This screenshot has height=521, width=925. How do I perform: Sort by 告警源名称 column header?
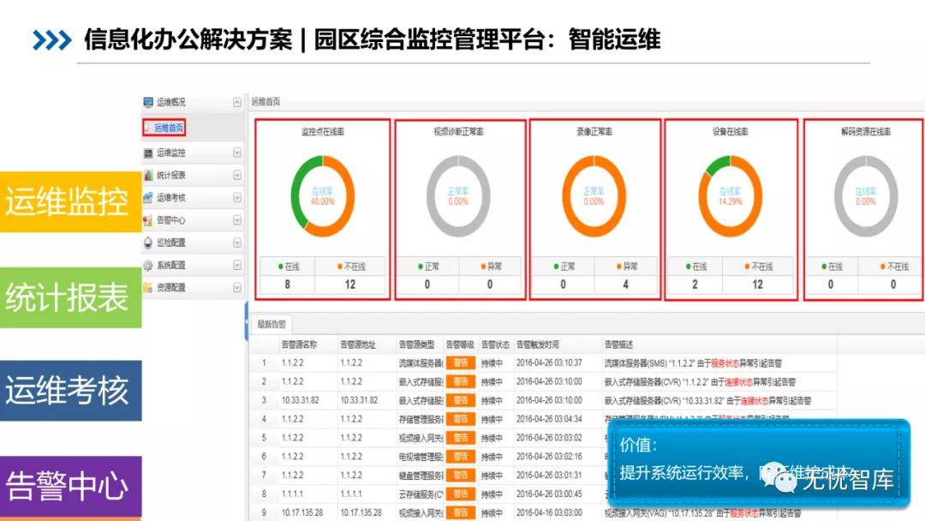(299, 344)
